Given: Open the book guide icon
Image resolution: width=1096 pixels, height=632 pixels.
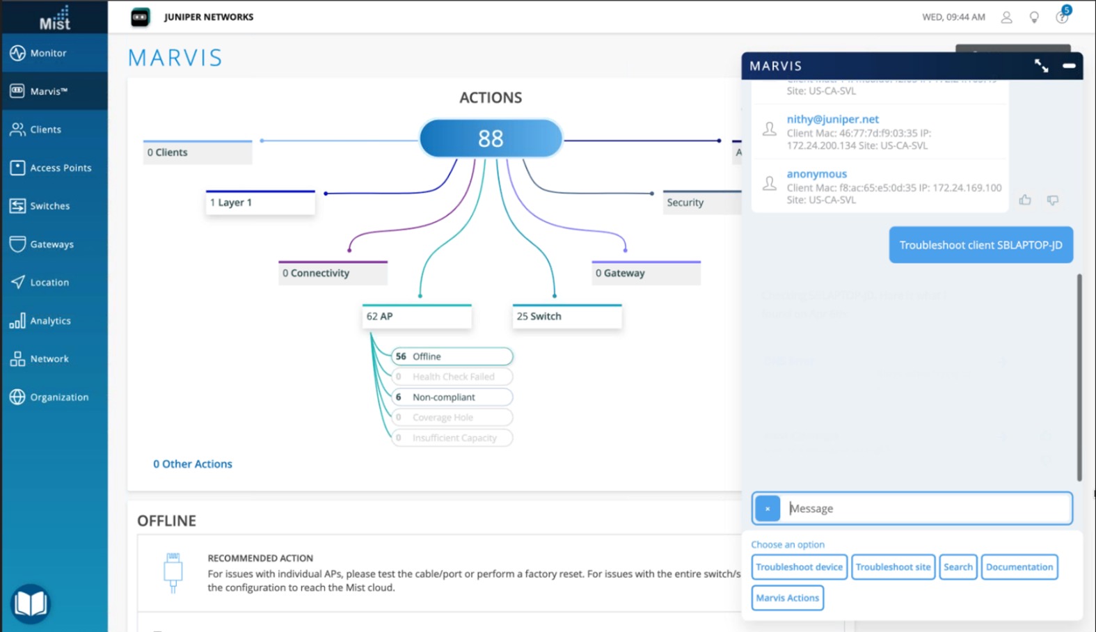Looking at the screenshot, I should coord(31,603).
